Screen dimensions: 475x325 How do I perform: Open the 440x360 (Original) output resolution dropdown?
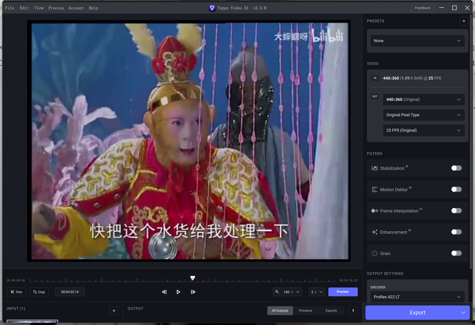[x=423, y=99]
